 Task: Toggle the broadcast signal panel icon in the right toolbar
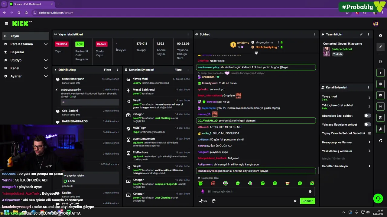coord(380,106)
